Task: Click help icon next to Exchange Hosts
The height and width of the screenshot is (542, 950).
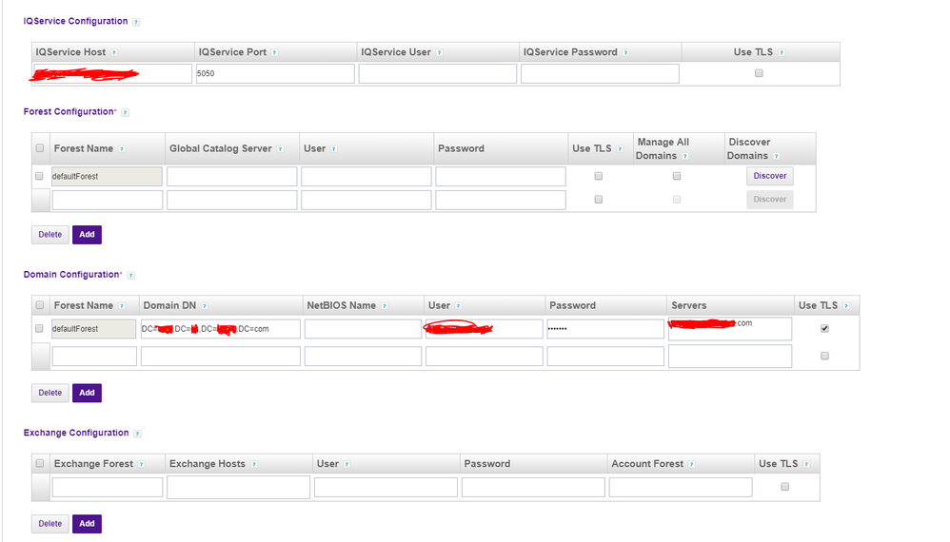Action: pos(254,465)
